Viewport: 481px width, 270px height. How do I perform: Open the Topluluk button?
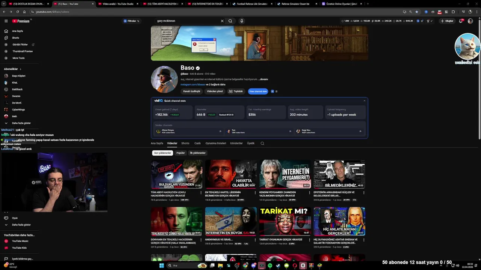(236, 91)
